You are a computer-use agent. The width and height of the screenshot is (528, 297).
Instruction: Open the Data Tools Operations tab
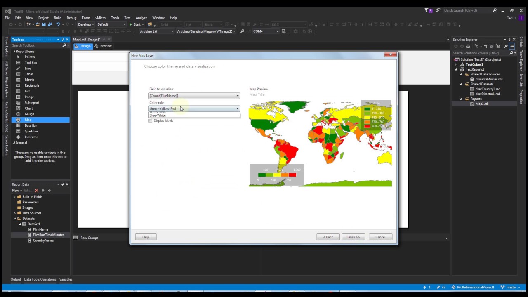click(40, 279)
